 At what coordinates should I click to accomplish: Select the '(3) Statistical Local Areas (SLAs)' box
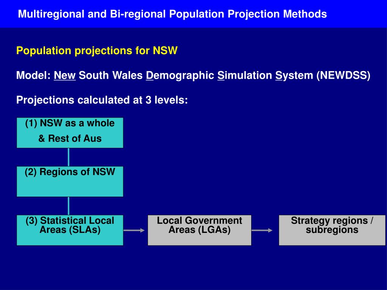point(70,230)
